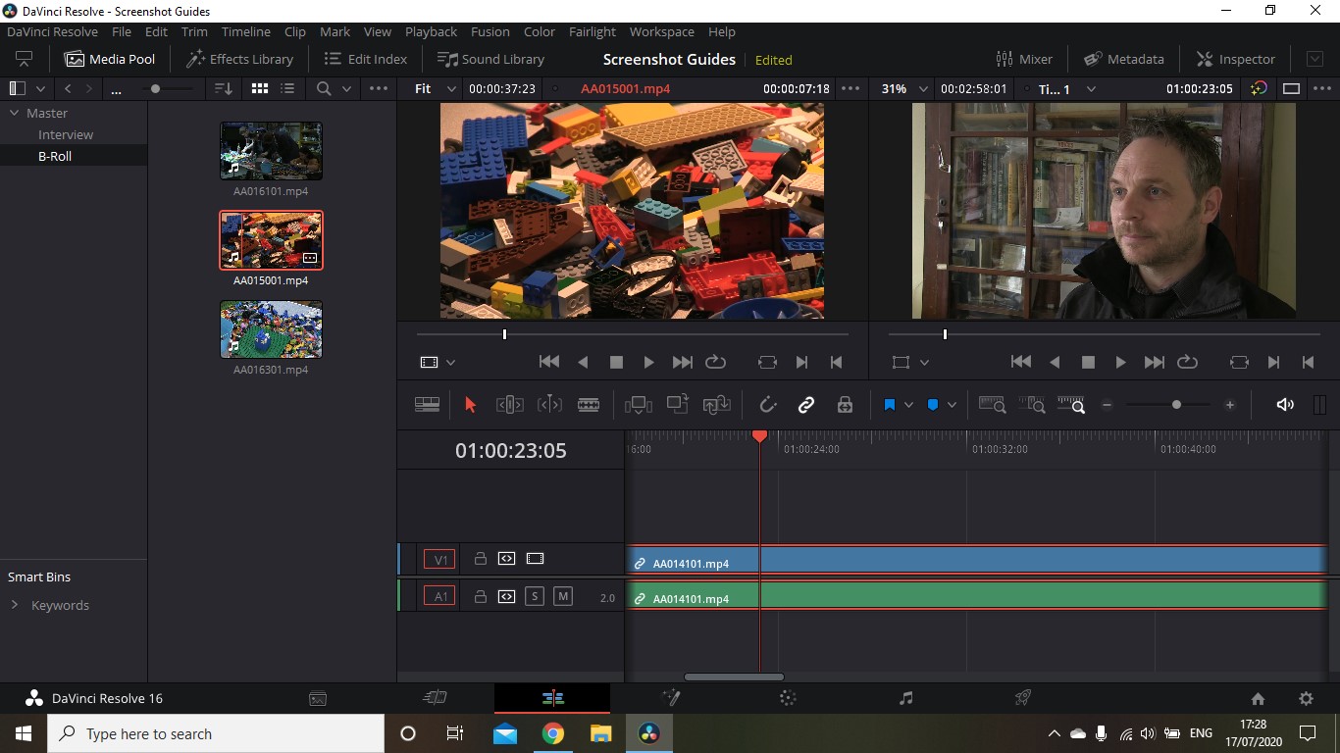Click the blue Marker icon

point(933,405)
